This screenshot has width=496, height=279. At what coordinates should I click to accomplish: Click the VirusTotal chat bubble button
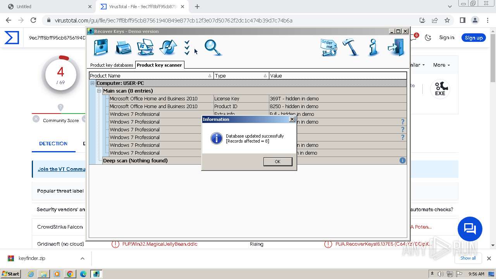pos(470,229)
